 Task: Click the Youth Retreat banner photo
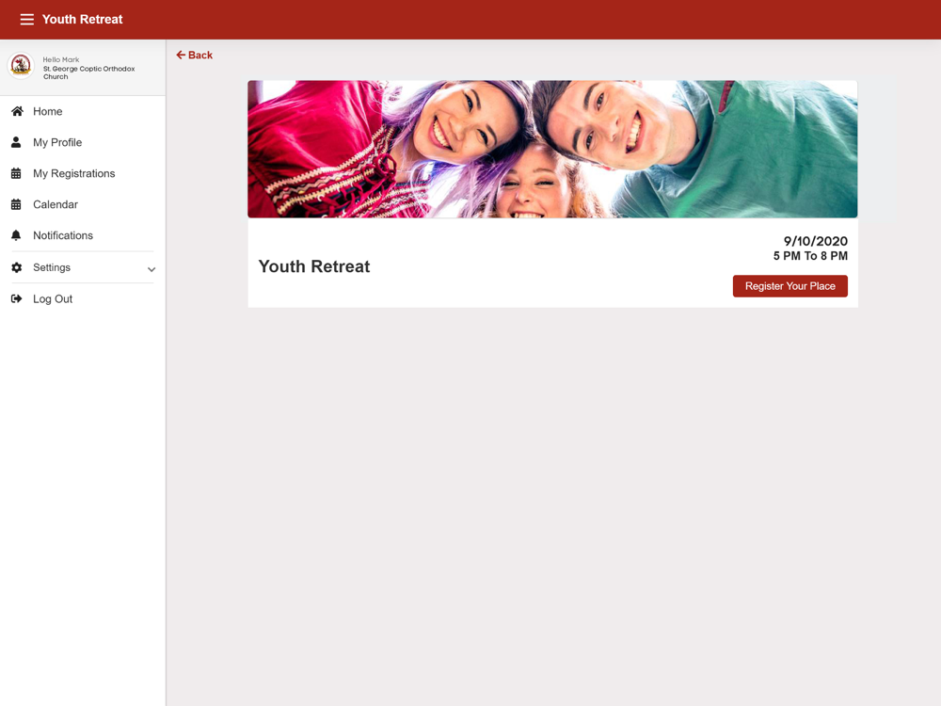pos(552,149)
